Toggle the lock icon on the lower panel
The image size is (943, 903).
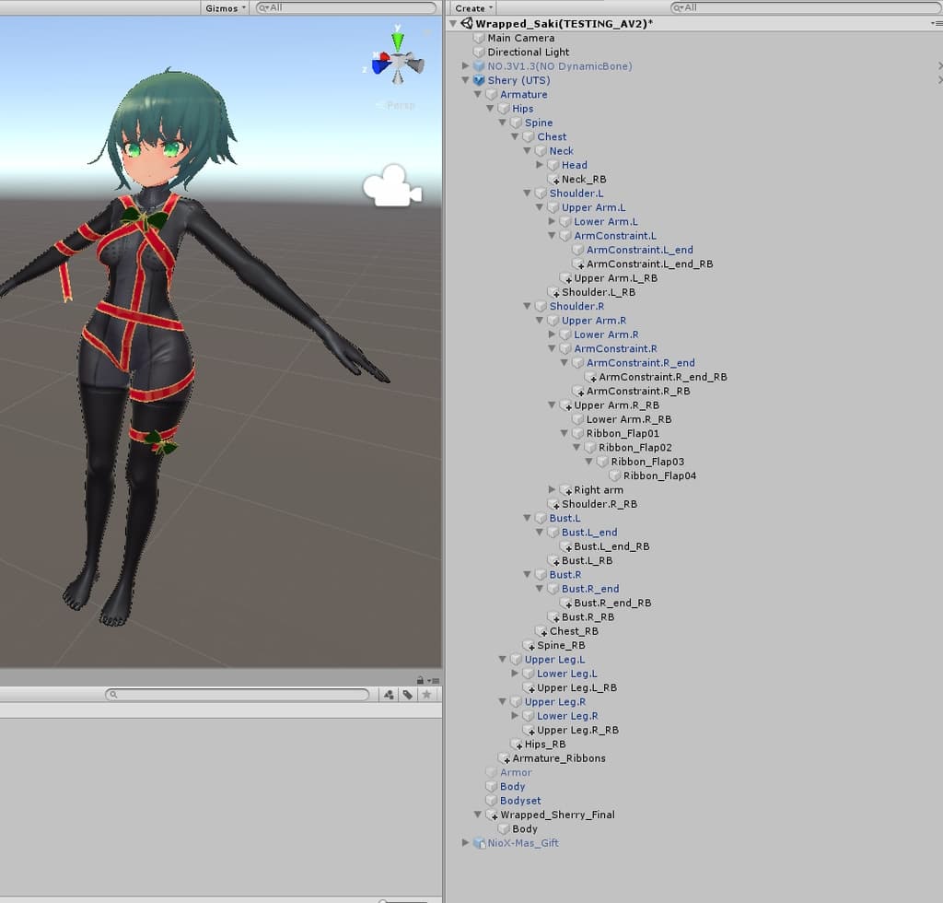point(420,681)
